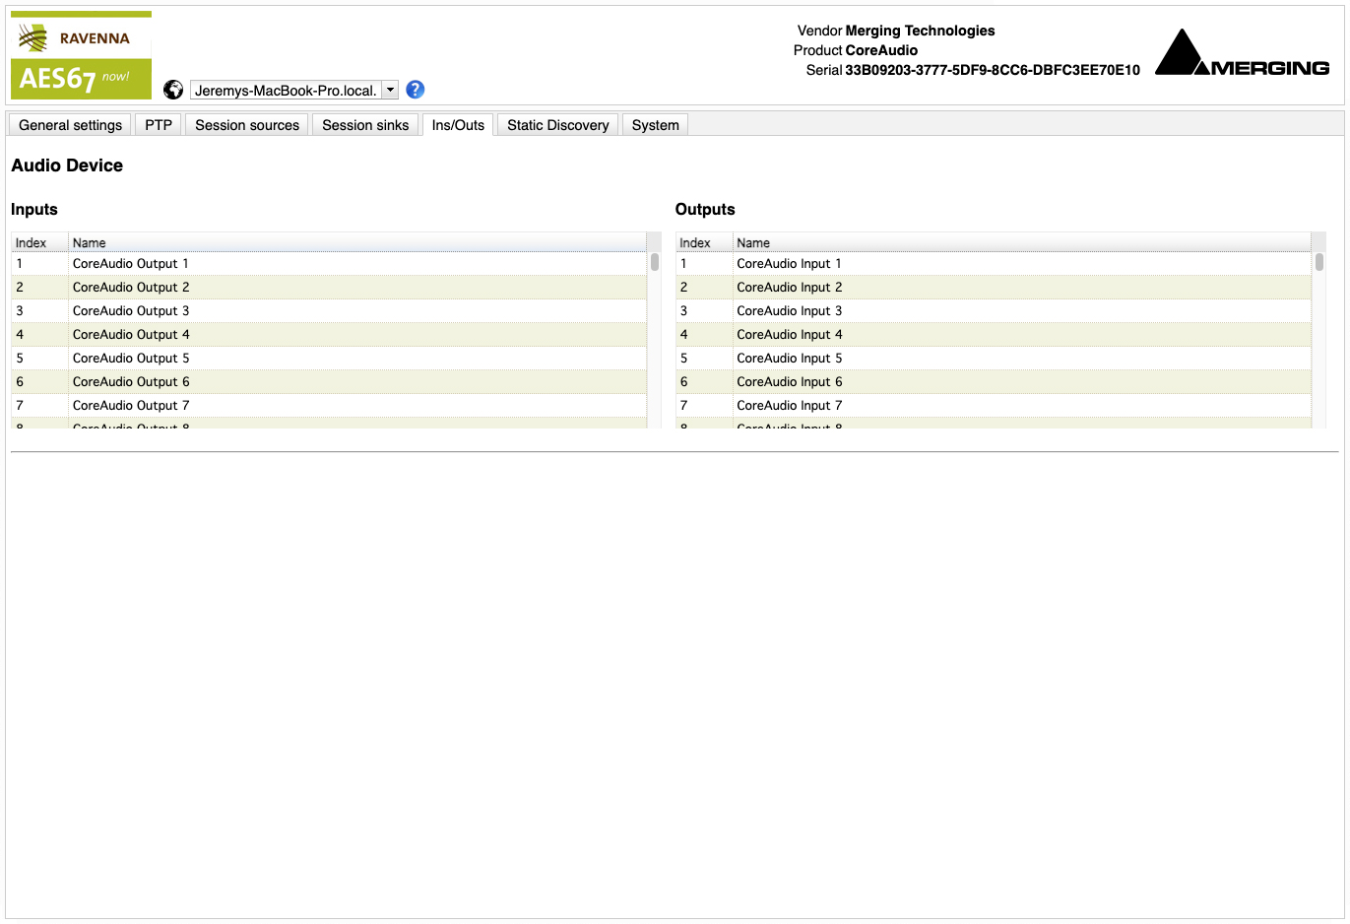Switch to the General settings tab

coord(70,125)
